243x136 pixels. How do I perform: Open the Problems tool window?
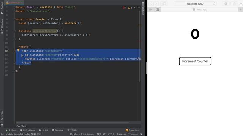click(27, 130)
